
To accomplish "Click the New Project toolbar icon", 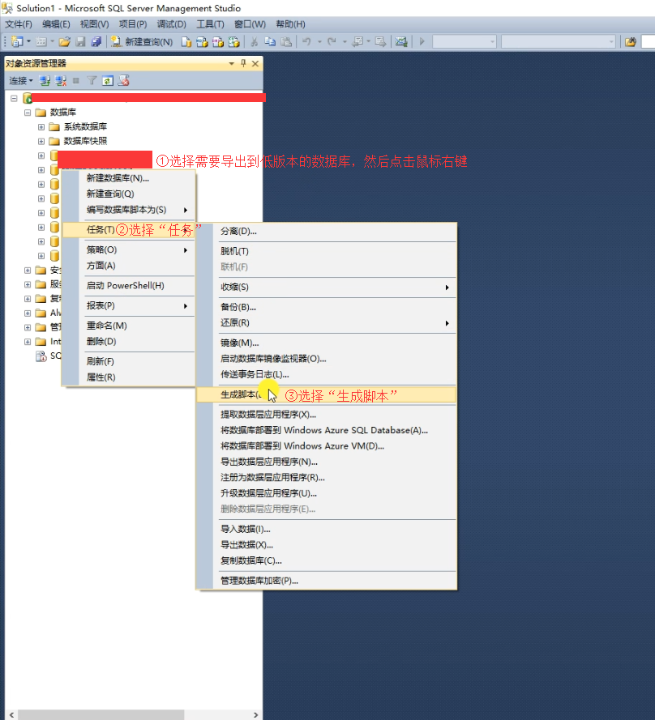I will coord(16,42).
